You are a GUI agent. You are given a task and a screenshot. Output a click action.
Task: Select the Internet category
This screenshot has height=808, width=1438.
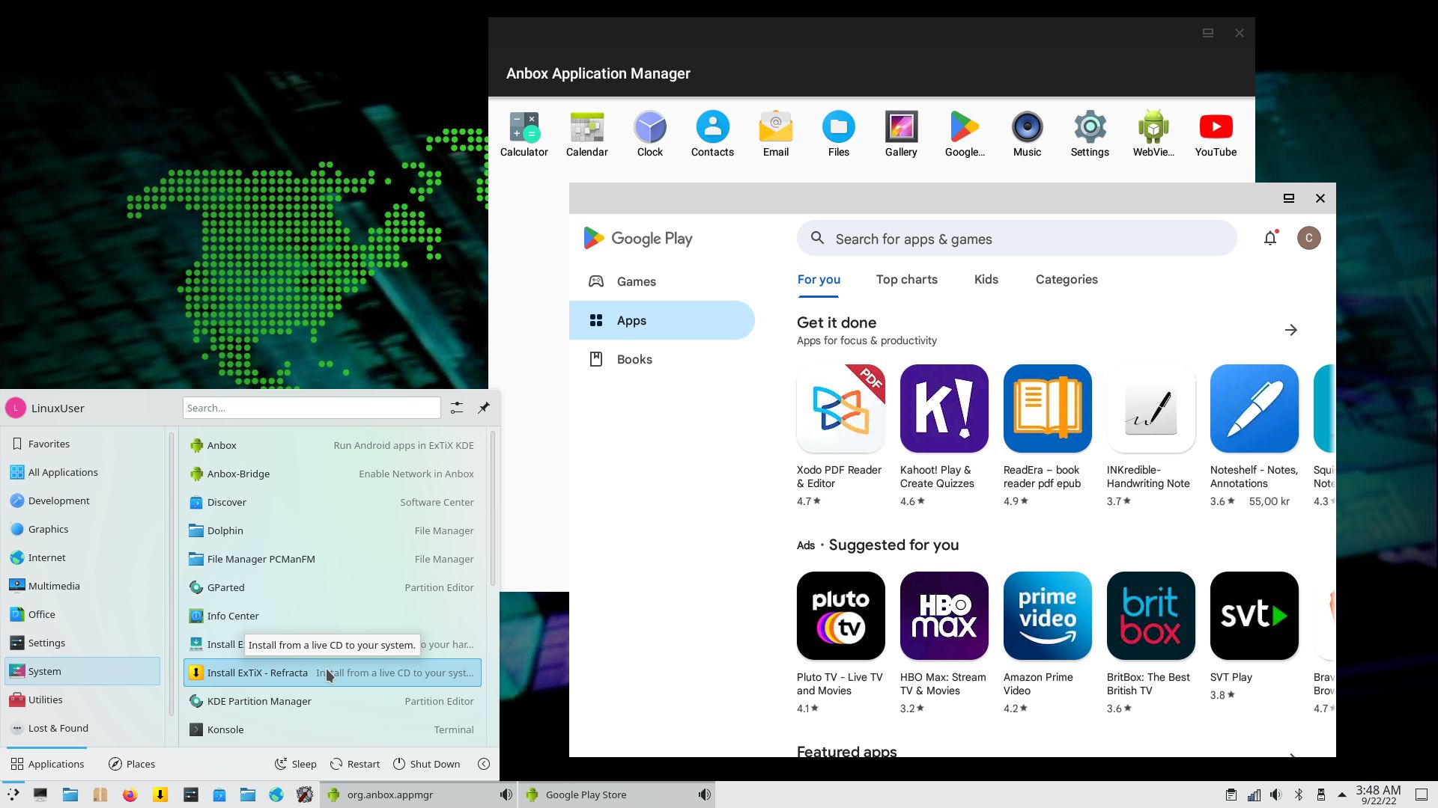82,557
